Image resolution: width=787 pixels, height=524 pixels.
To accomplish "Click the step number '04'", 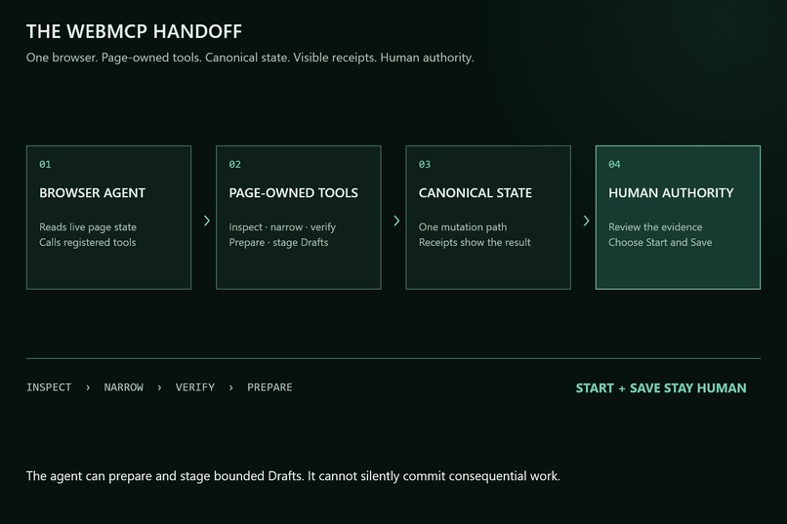I will [614, 165].
